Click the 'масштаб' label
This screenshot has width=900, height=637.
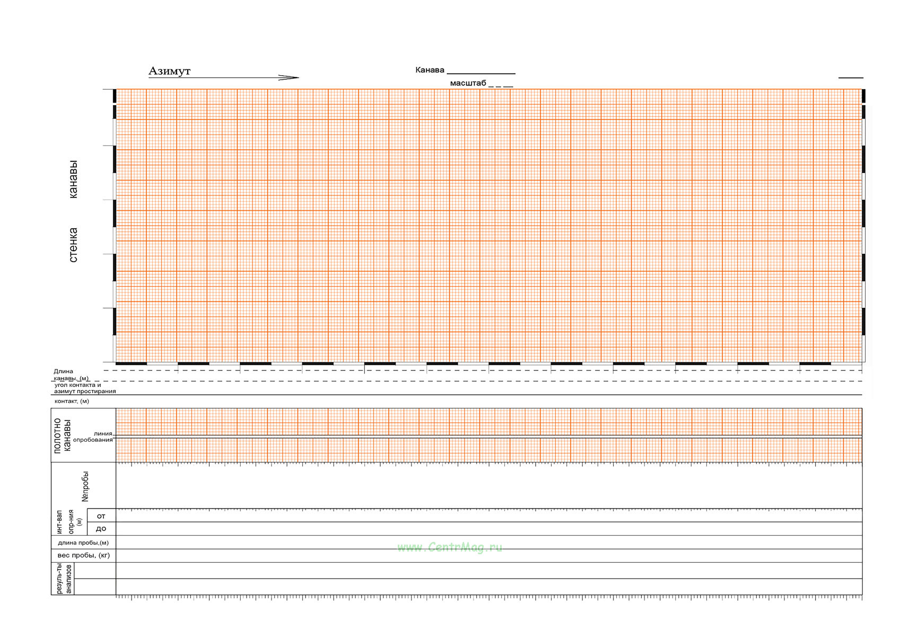pyautogui.click(x=468, y=83)
